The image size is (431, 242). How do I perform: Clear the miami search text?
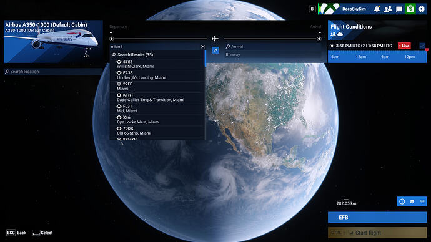(x=203, y=47)
